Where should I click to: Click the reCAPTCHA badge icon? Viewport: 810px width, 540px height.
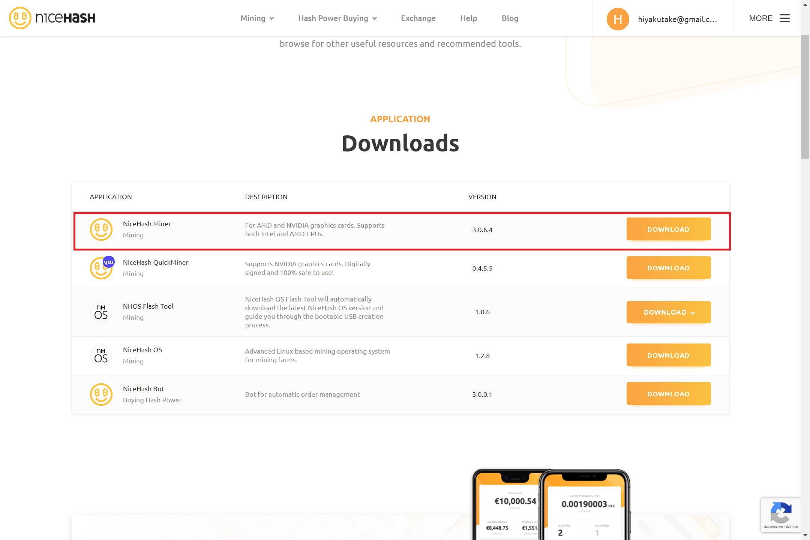(x=781, y=513)
